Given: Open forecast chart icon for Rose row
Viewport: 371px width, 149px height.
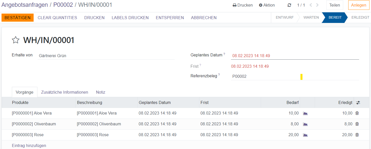Looking at the screenshot, I should point(305,135).
